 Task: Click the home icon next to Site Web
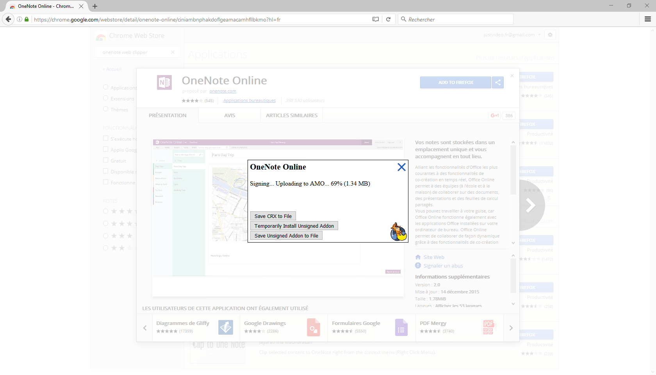point(418,257)
